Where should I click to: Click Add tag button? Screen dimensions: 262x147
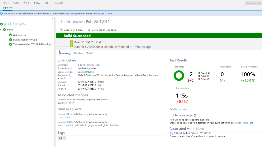click(x=62, y=138)
